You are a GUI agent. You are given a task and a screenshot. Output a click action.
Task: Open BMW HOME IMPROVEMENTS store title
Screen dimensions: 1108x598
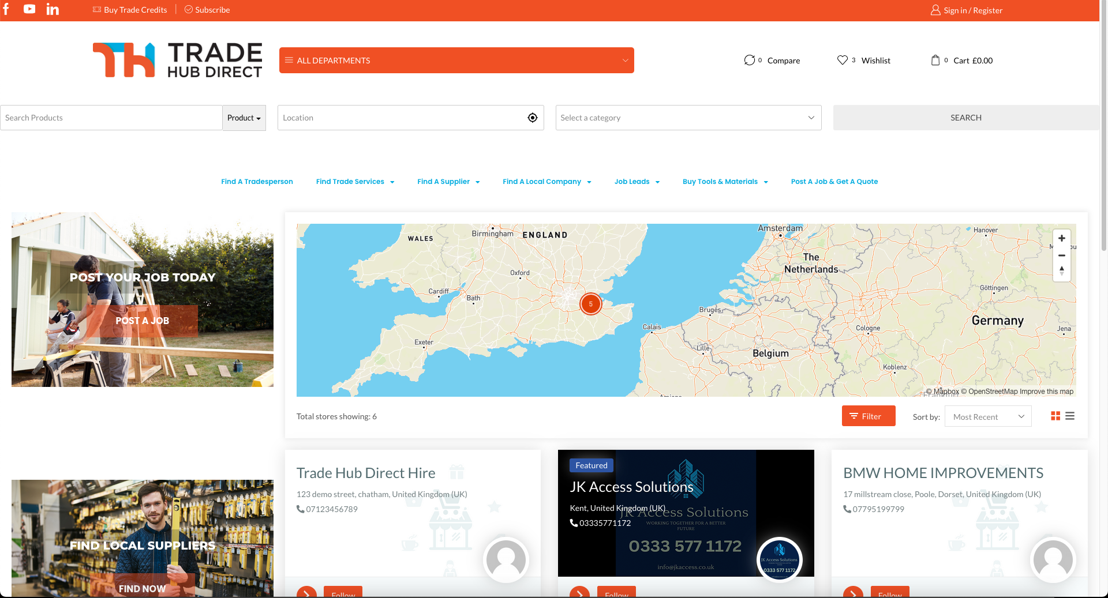[943, 473]
